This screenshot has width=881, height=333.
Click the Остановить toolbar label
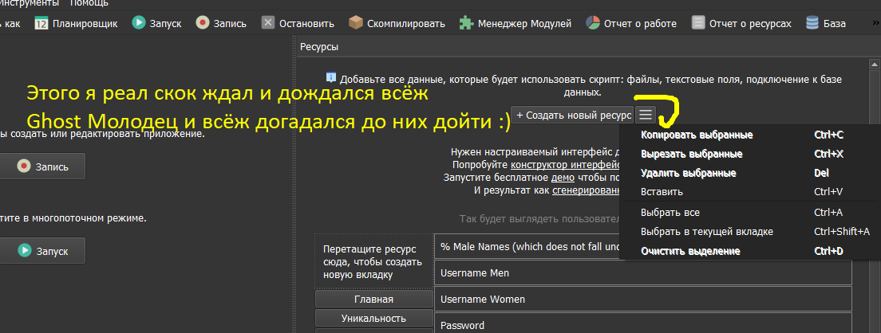306,24
